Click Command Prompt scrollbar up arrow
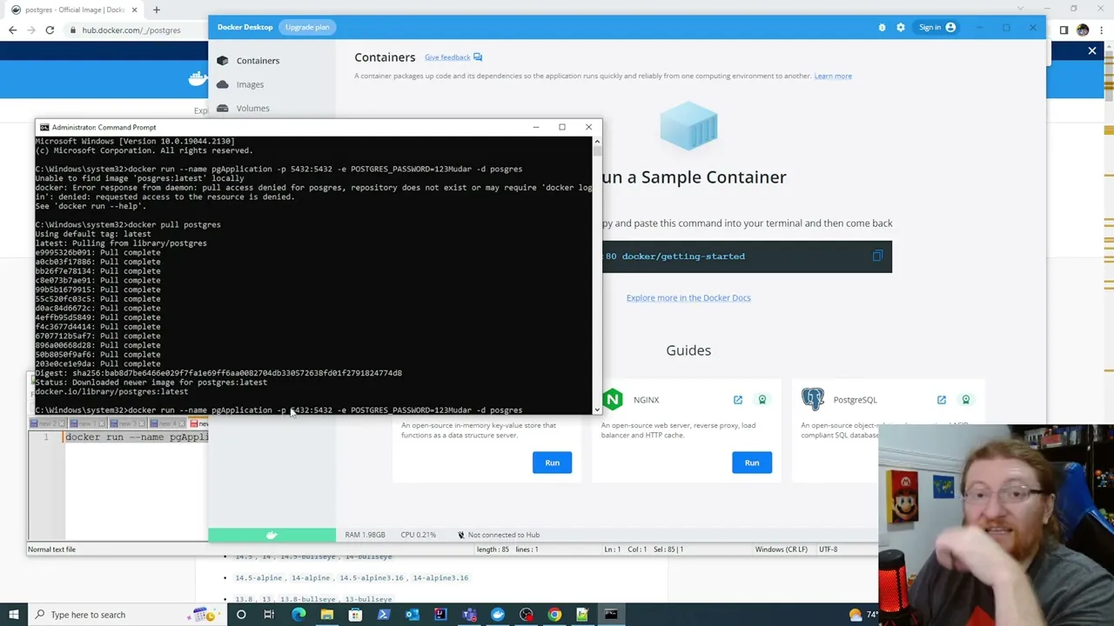1114x626 pixels. pyautogui.click(x=597, y=140)
